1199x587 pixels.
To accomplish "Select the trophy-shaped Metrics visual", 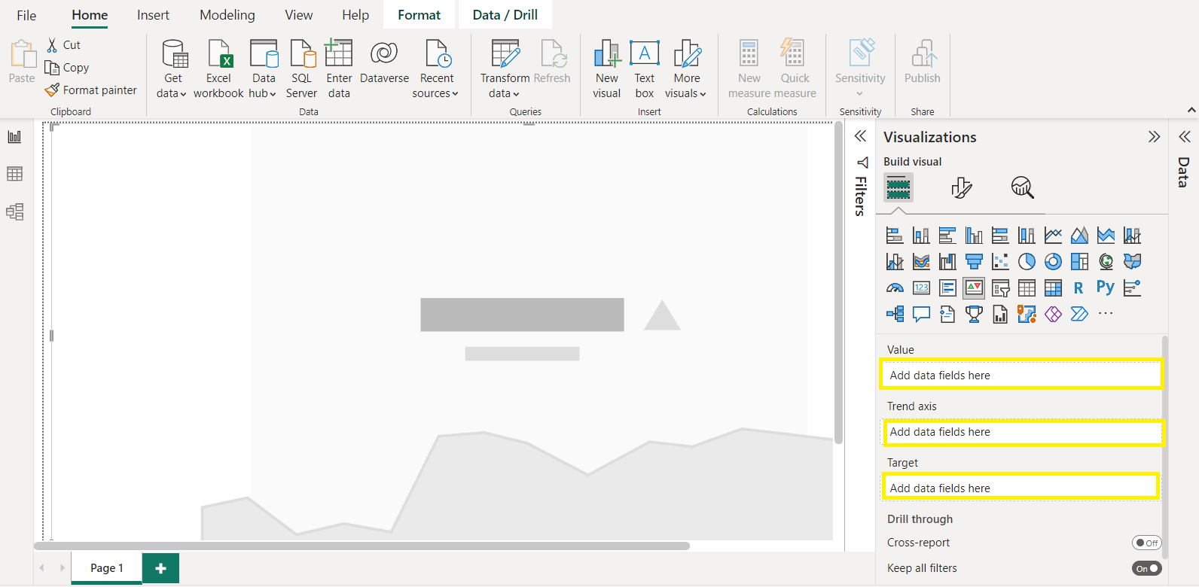I will tap(974, 314).
